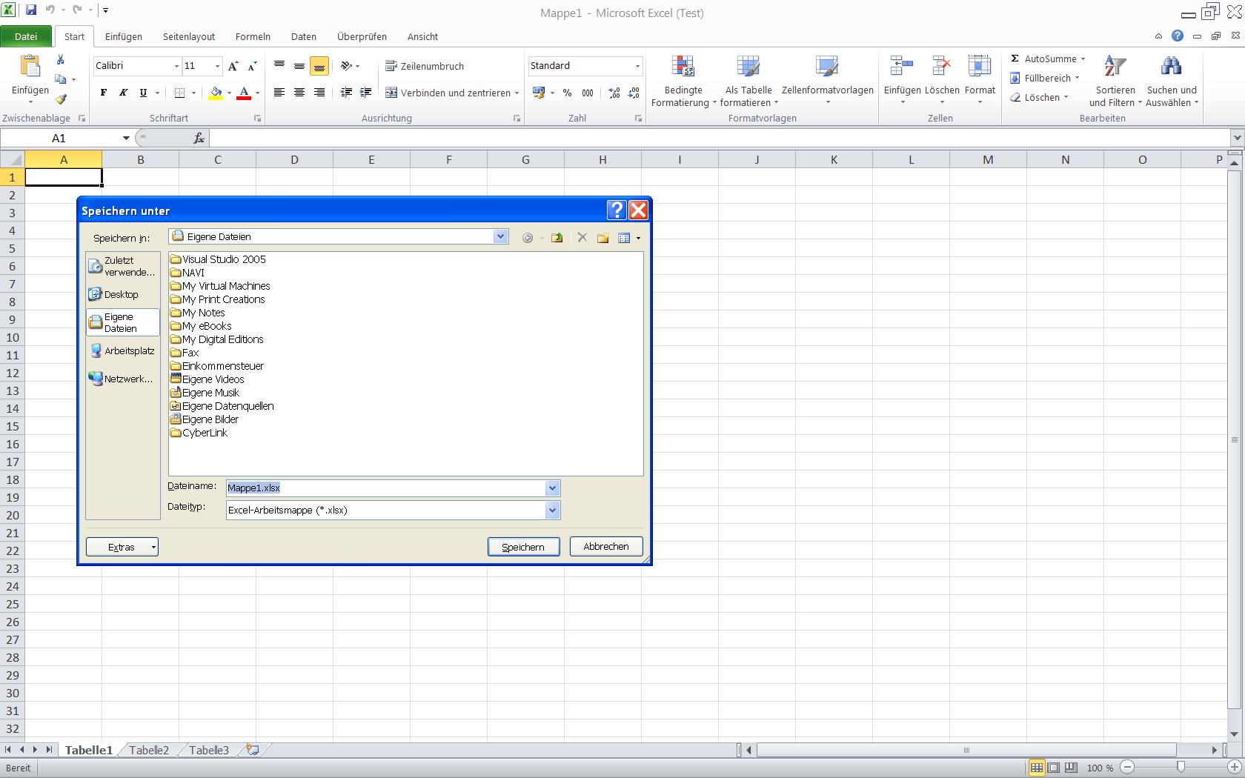This screenshot has height=778, width=1245.
Task: Click the Bold formatting icon
Action: (104, 93)
